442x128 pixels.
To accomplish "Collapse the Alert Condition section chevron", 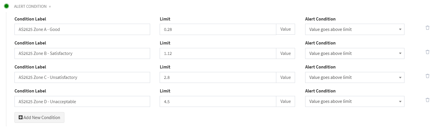I will (x=50, y=6).
